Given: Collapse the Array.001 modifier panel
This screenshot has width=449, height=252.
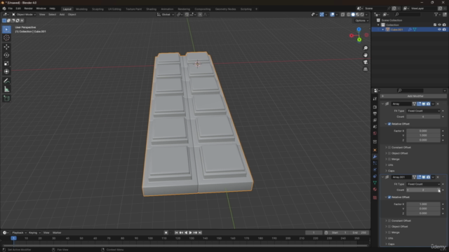Looking at the screenshot, I should coord(382,177).
